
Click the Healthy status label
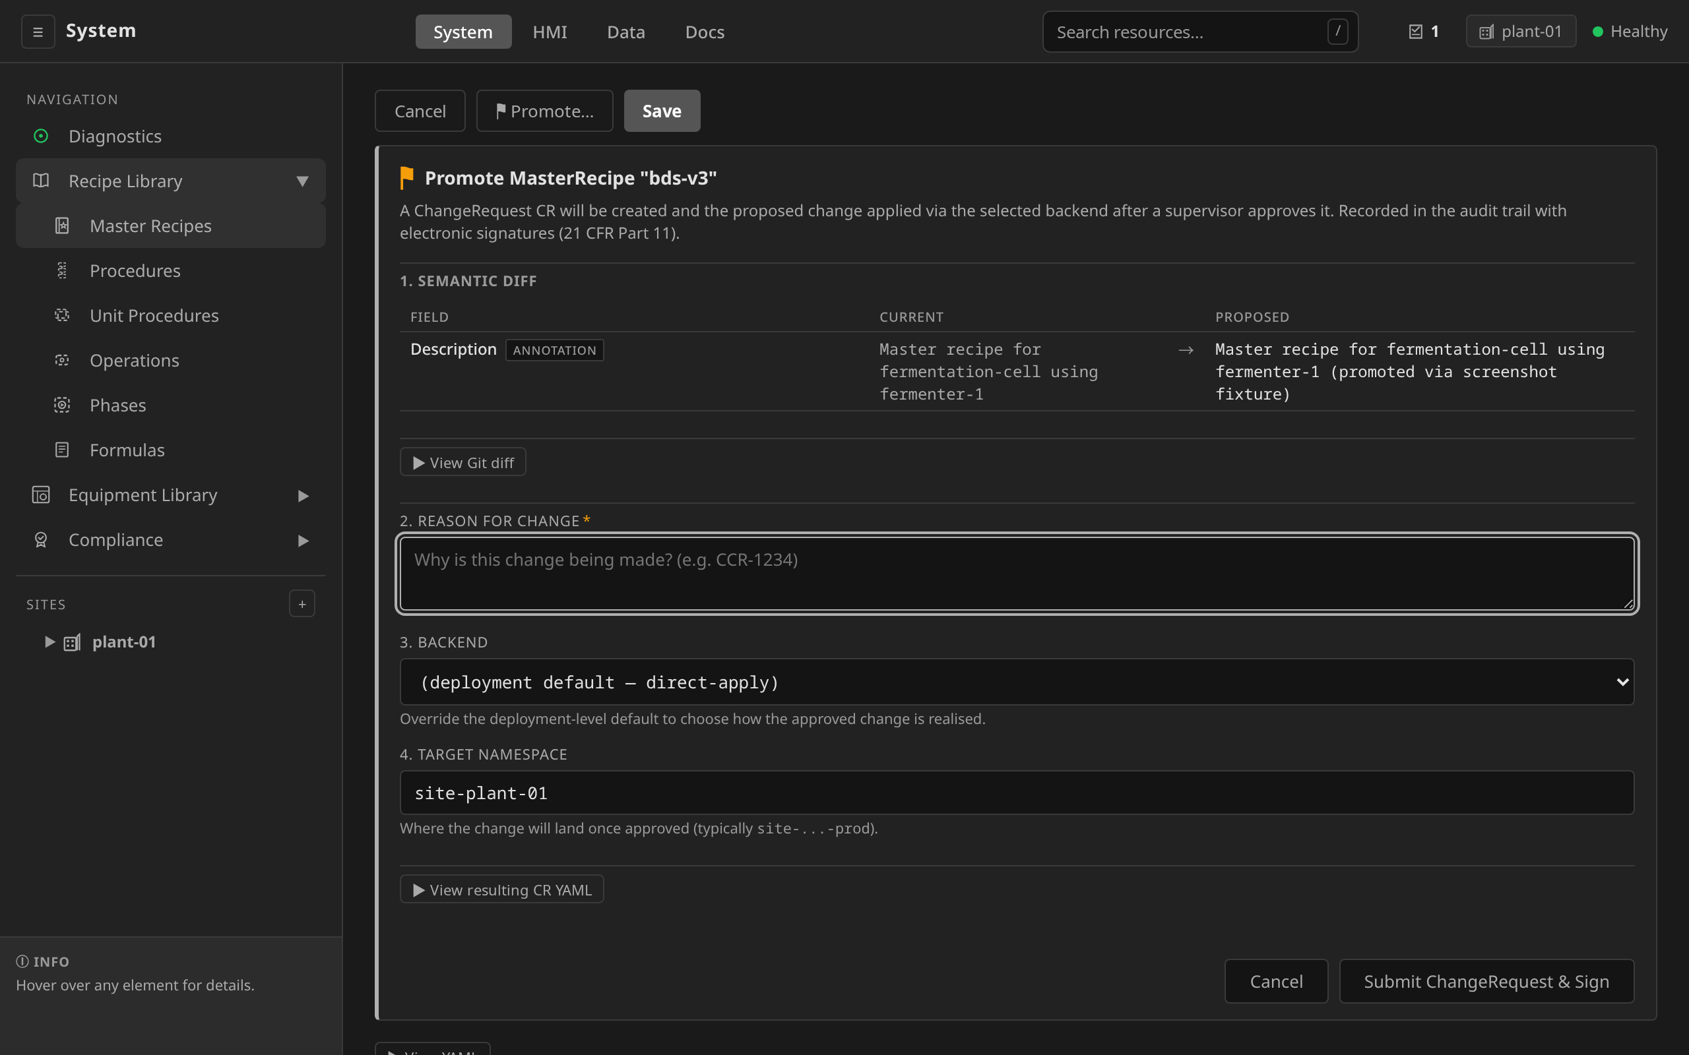pos(1639,32)
